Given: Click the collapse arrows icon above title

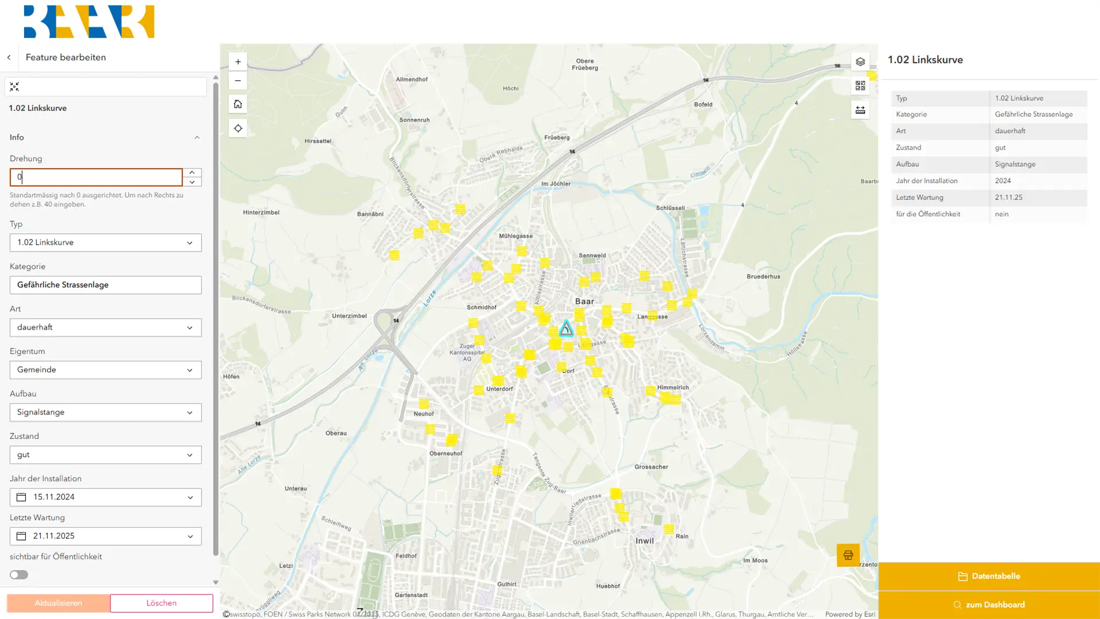Looking at the screenshot, I should (x=14, y=87).
